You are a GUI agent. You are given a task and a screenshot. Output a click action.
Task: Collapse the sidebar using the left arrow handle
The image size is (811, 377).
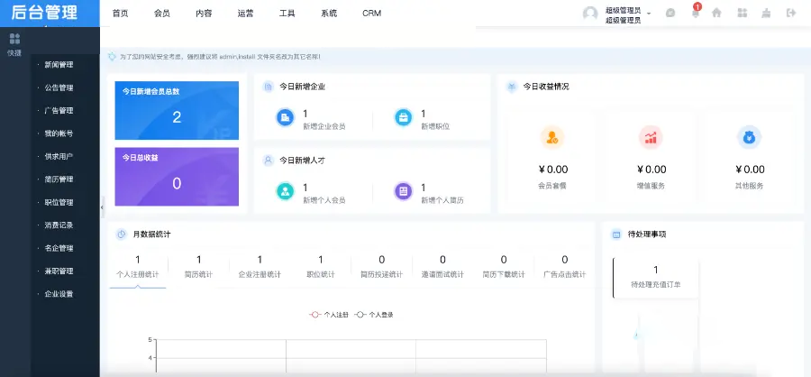pyautogui.click(x=102, y=207)
